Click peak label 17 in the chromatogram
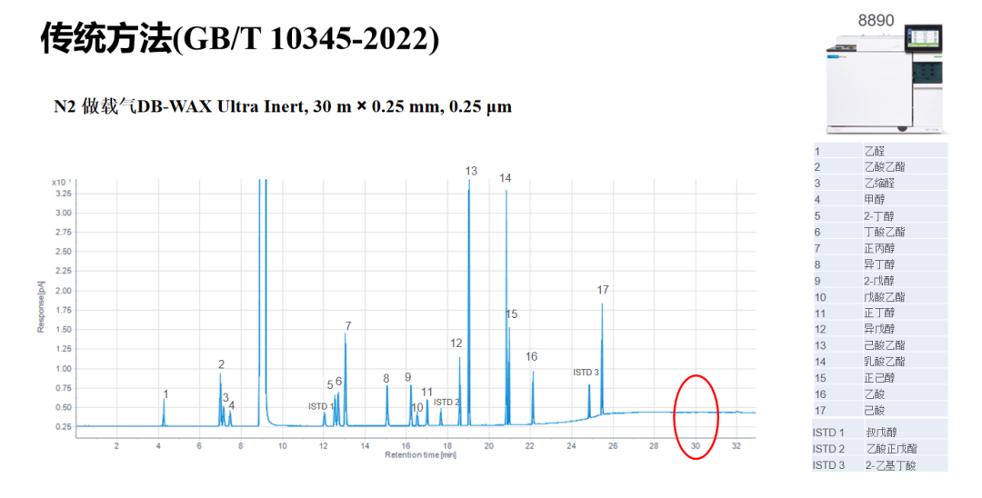Image resolution: width=982 pixels, height=498 pixels. tap(603, 290)
